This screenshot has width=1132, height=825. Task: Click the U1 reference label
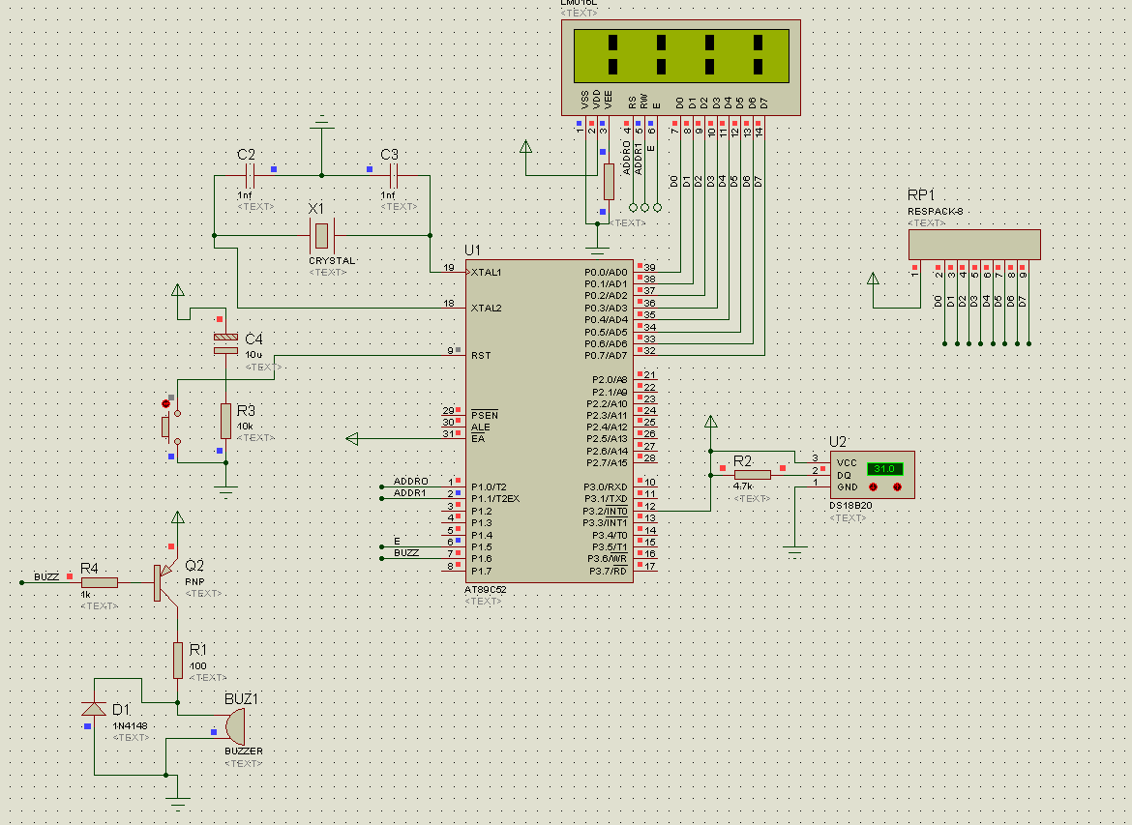[472, 250]
